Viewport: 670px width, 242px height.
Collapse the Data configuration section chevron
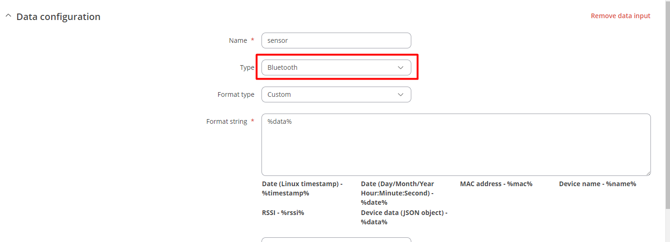pyautogui.click(x=8, y=16)
